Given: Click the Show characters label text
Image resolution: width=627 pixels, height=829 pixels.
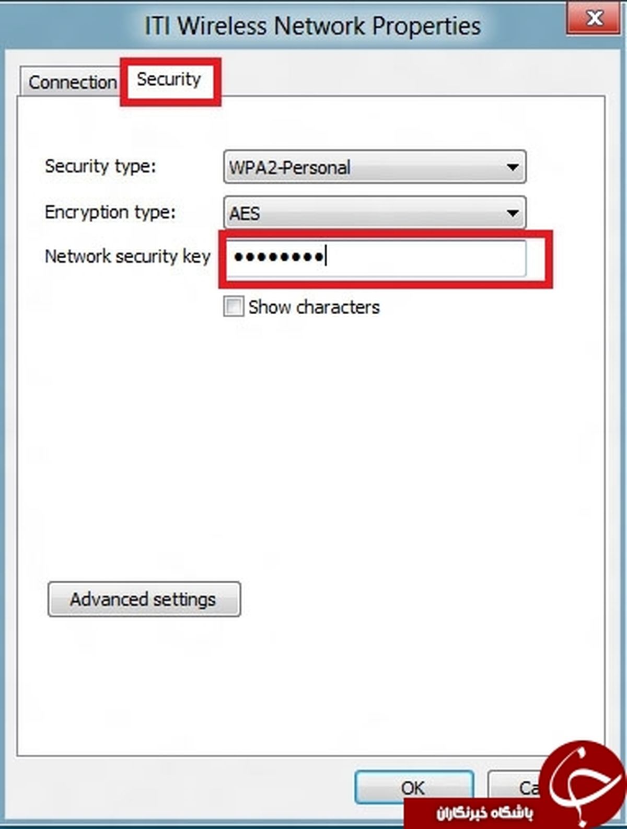Looking at the screenshot, I should 313,307.
